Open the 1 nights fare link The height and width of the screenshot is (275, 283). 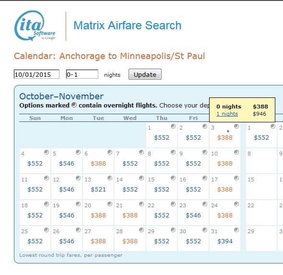pos(227,114)
